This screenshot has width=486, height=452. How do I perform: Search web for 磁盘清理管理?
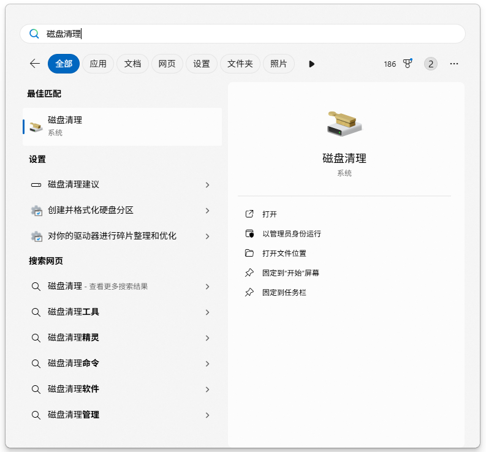[122, 415]
